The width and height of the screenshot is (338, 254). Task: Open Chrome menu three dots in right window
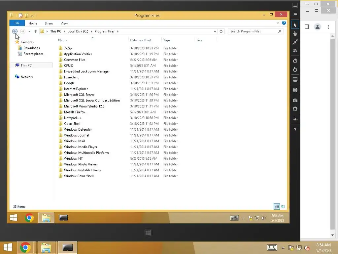[328, 27]
